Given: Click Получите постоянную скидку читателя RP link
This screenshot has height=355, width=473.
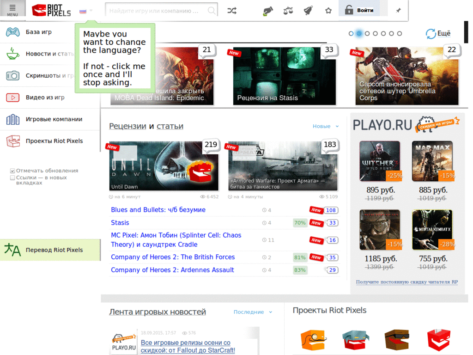Looking at the screenshot, I should [406, 282].
